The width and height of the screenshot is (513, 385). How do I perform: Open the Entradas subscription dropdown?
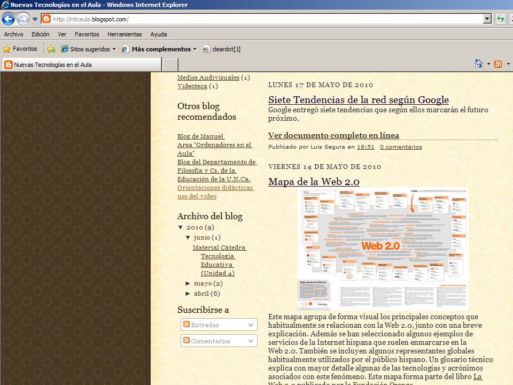point(219,325)
